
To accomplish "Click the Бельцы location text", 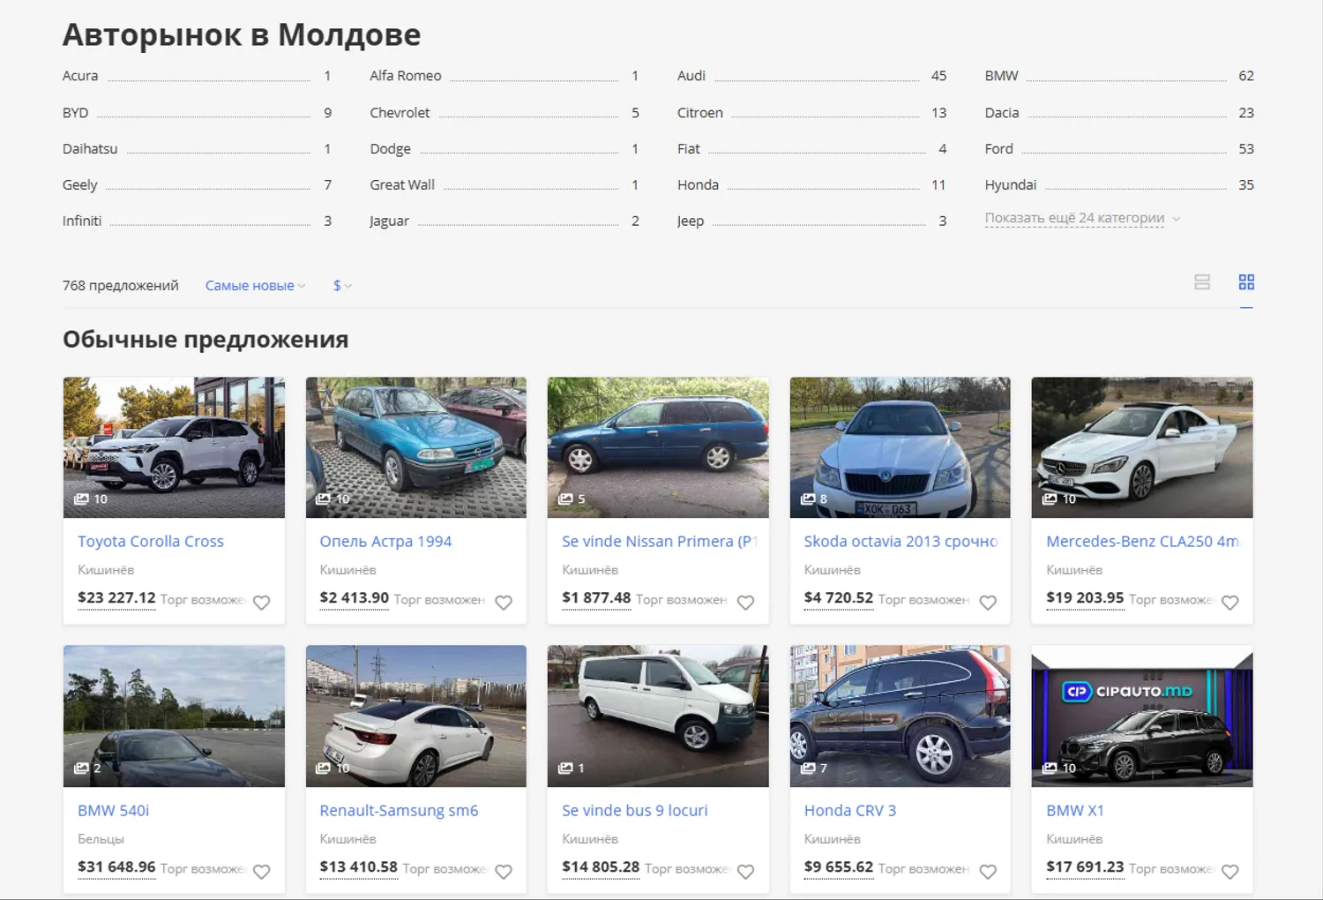I will click(x=101, y=839).
